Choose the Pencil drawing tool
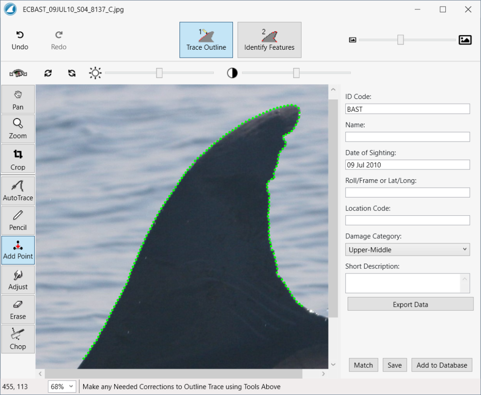The width and height of the screenshot is (481, 395). pyautogui.click(x=18, y=220)
